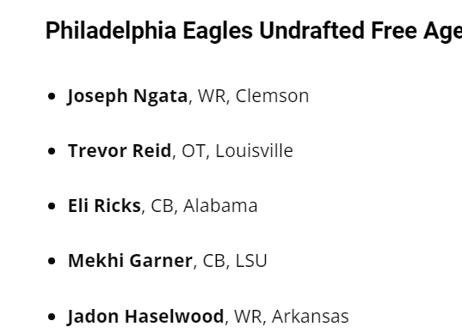Click the bullet point before Joseph Ngata
Screen dimensions: 462x333
(52, 96)
